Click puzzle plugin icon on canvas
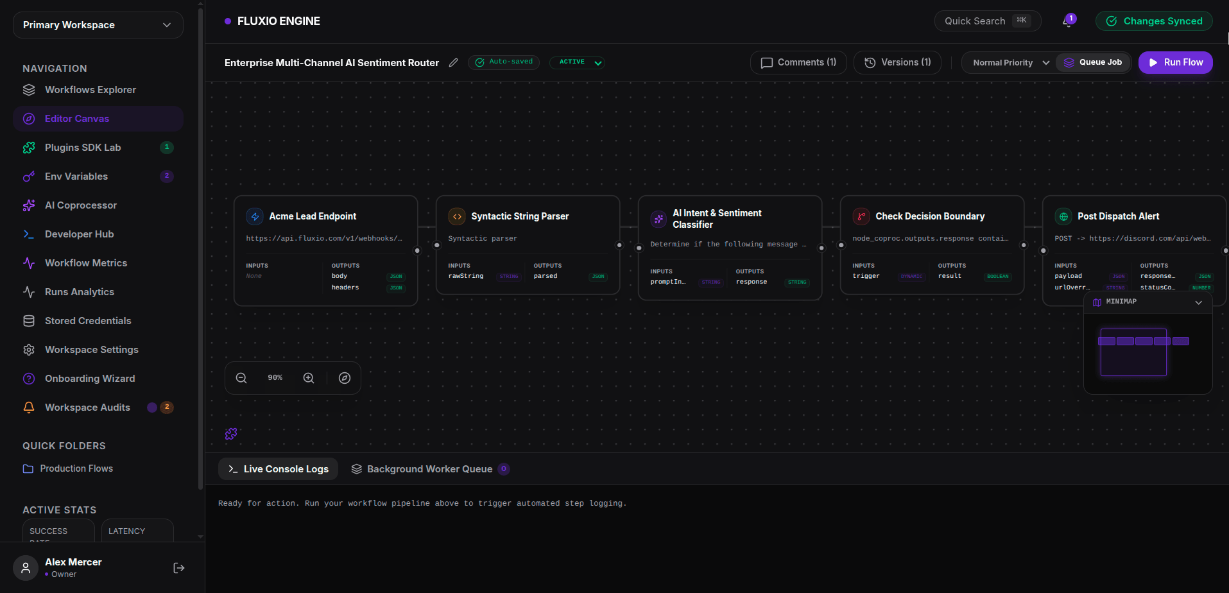 231,434
